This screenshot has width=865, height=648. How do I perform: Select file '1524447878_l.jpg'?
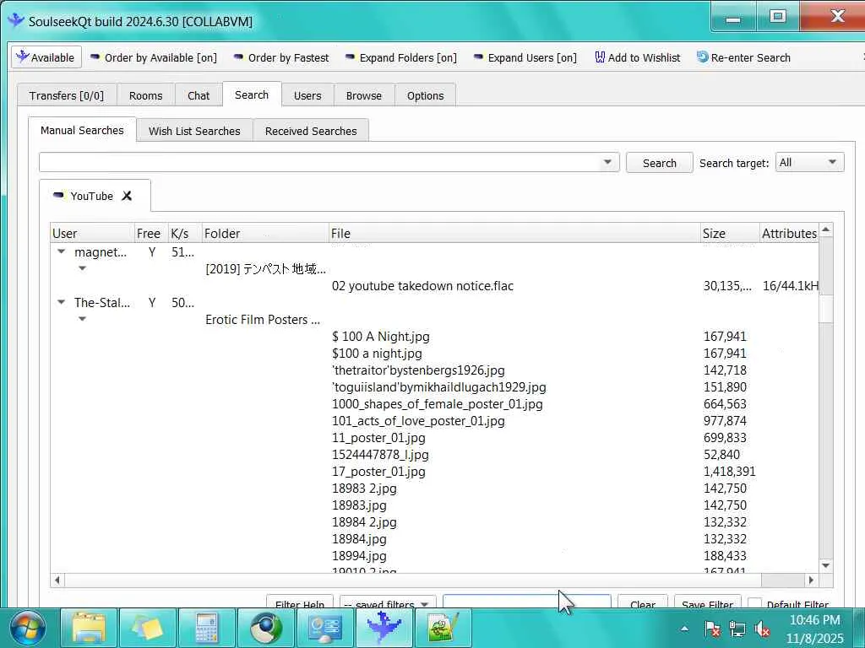pyautogui.click(x=380, y=455)
